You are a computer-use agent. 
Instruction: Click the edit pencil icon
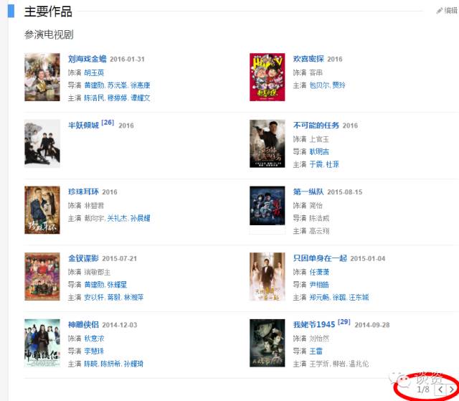click(x=439, y=11)
